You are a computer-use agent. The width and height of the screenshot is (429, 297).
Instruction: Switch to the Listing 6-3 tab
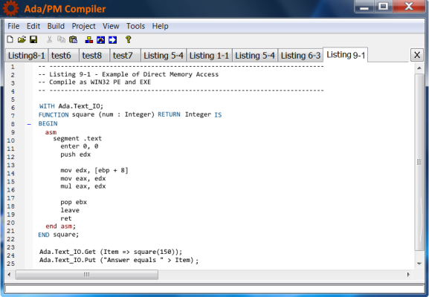coord(300,56)
